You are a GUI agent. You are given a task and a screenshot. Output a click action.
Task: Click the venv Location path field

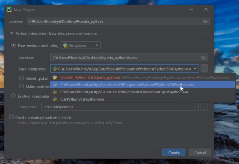[x=129, y=58]
